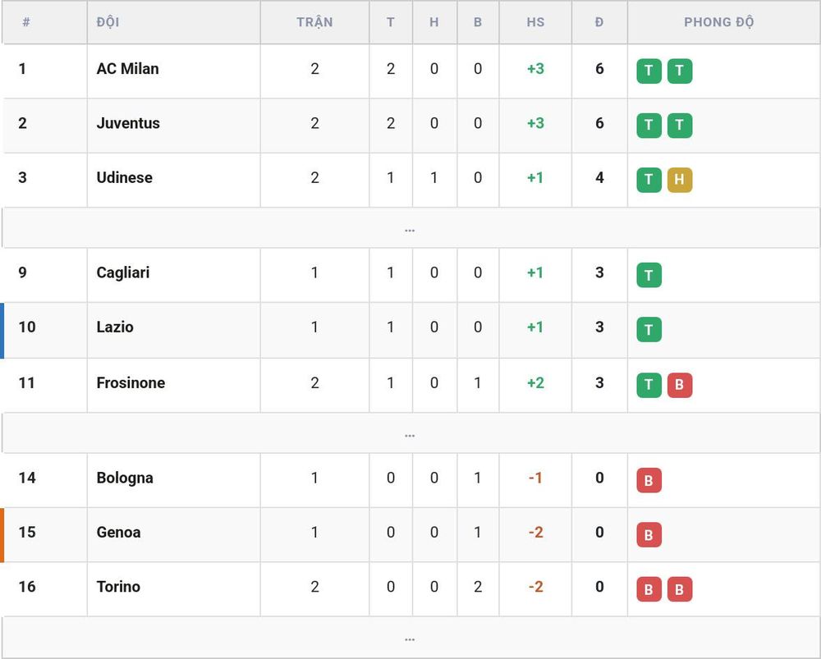The width and height of the screenshot is (821, 659).
Task: Click Udinese's yellow H draw badge
Action: point(680,180)
